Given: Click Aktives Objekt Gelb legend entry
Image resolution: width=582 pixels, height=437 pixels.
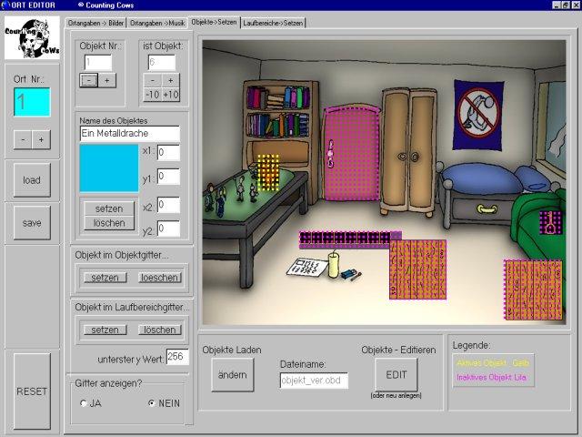Looking at the screenshot, I should (x=493, y=362).
